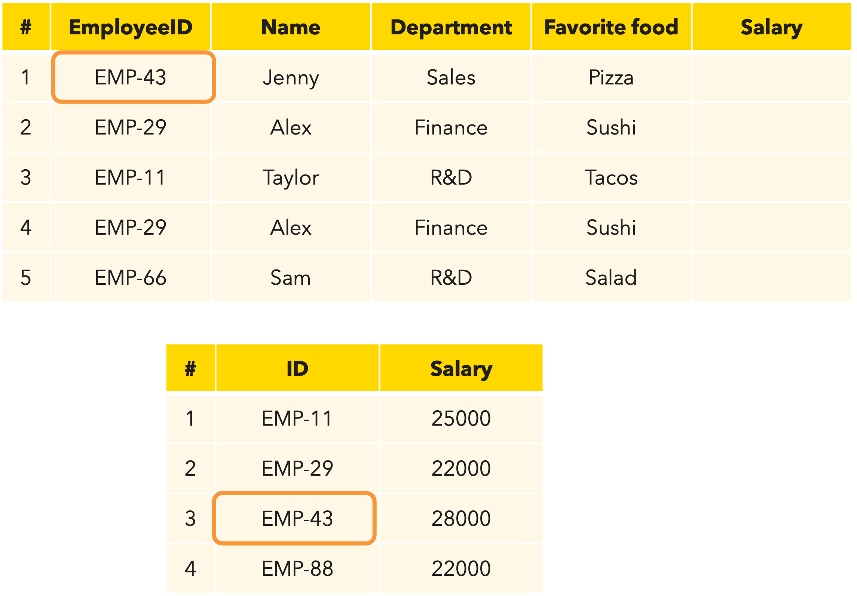Select the ID header in lower table

297,368
